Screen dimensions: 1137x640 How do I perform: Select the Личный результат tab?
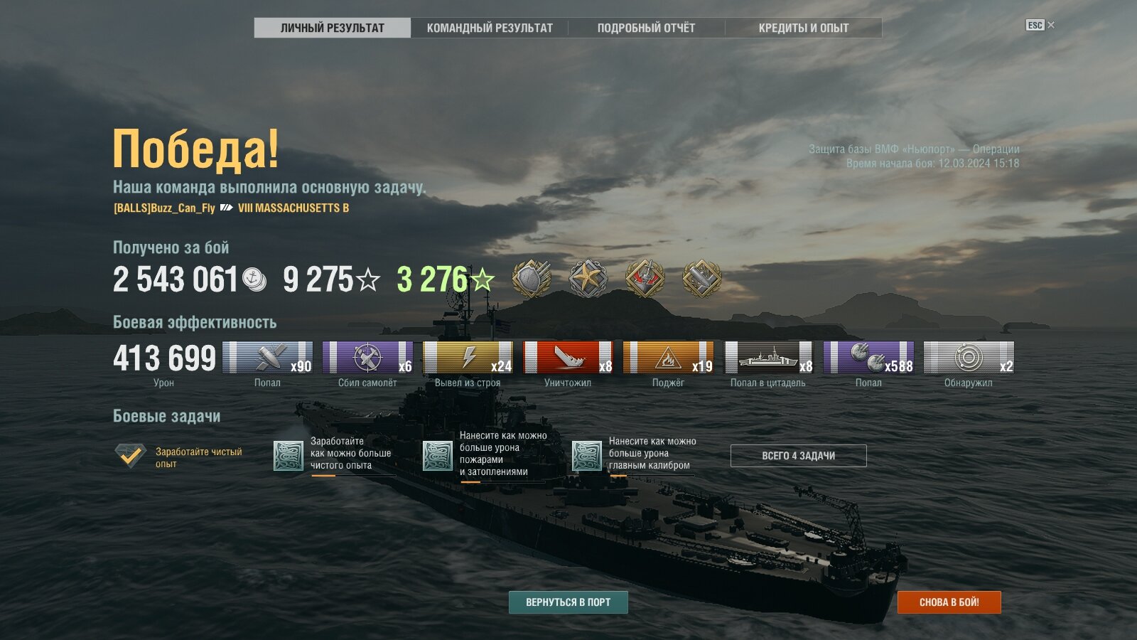tap(333, 28)
